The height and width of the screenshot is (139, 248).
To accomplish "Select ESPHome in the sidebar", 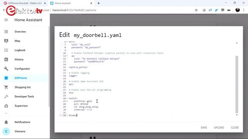I will click(x=21, y=78).
